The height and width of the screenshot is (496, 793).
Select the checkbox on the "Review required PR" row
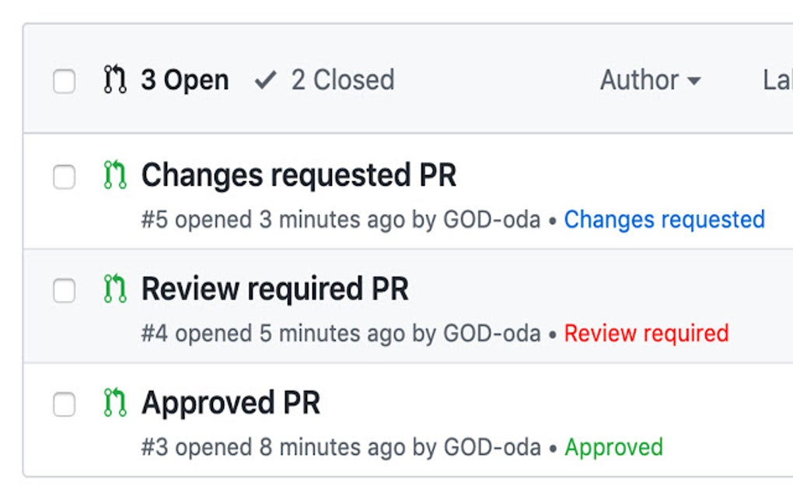[62, 291]
